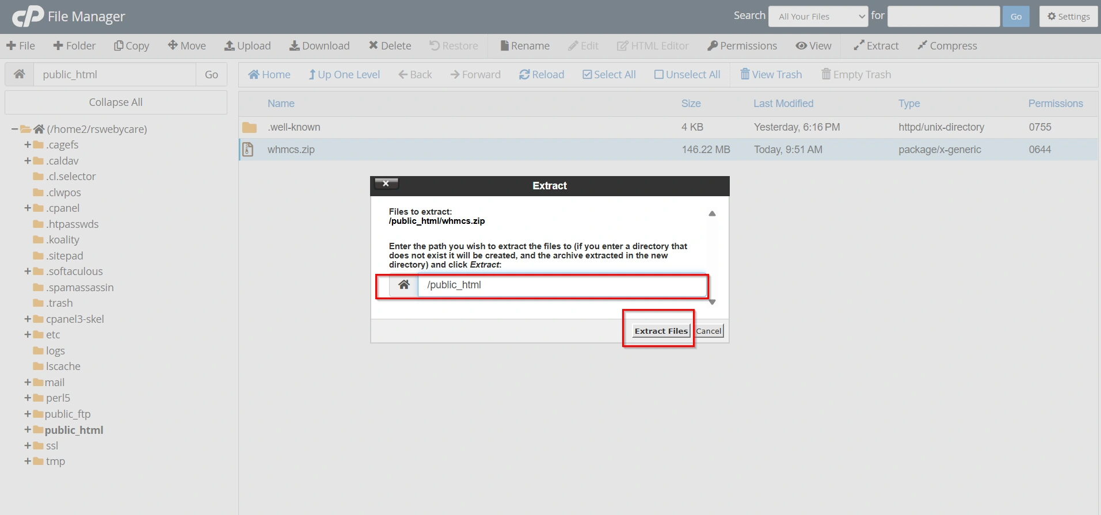Open .cl.selector in the tree
The width and height of the screenshot is (1101, 515).
pos(70,176)
